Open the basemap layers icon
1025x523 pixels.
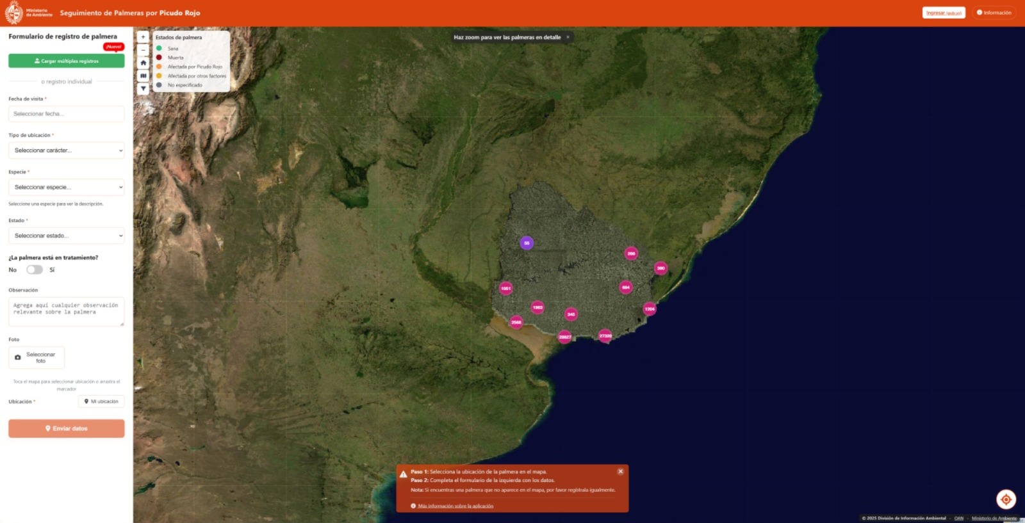tap(143, 76)
